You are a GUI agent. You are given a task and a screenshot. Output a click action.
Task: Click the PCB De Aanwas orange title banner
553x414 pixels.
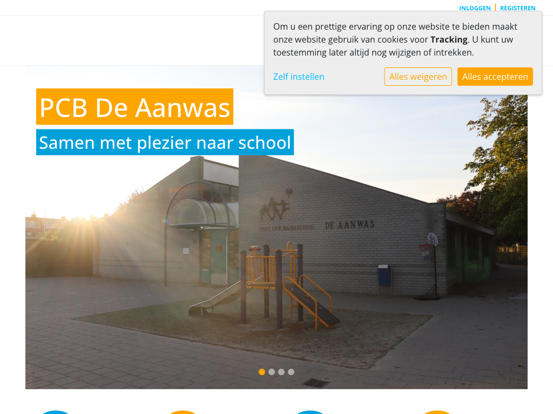(134, 107)
